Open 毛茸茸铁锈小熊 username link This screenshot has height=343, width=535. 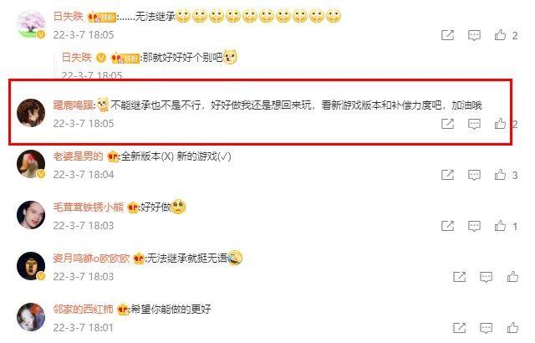[x=88, y=207]
